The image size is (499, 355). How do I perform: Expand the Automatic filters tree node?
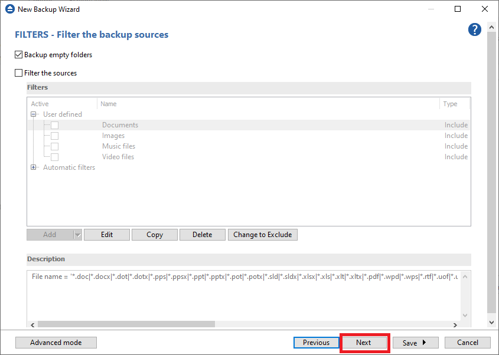pos(34,167)
